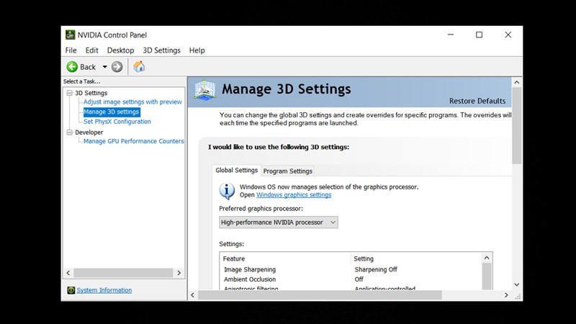576x324 pixels.
Task: Click the Back button label
Action: (x=88, y=67)
